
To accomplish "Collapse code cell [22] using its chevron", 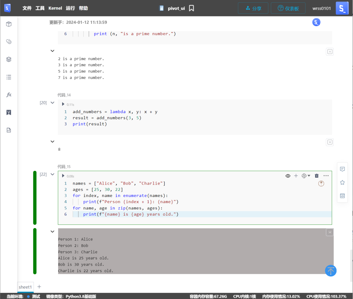I will [52, 174].
